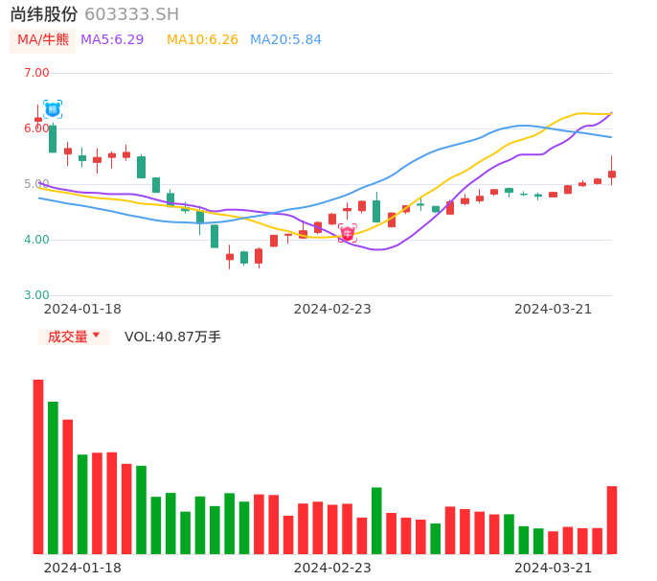The width and height of the screenshot is (657, 581).
Task: Click the 2024-03-21 date under price chart
Action: 554,309
